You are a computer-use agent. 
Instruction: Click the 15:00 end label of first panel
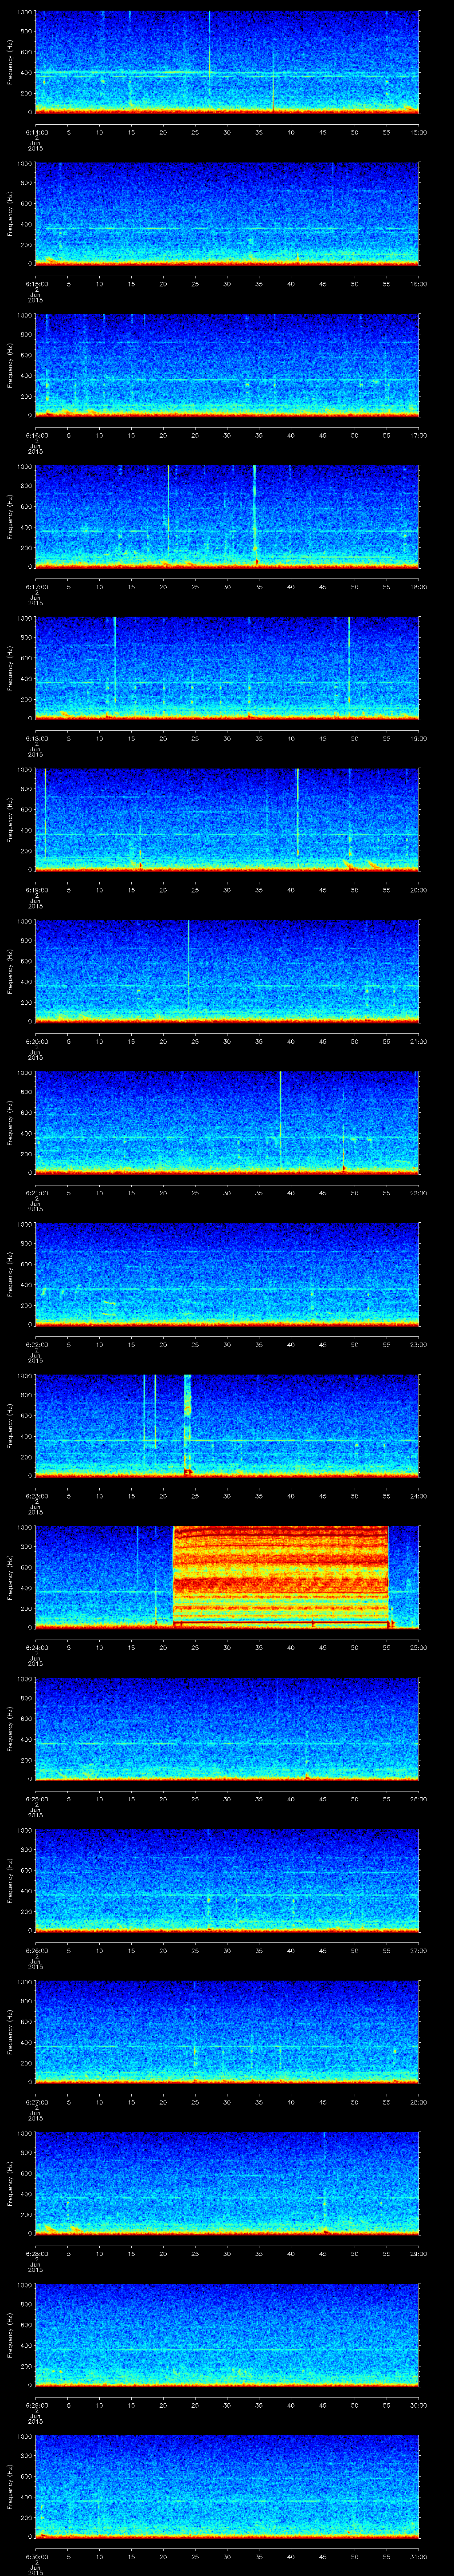(x=418, y=132)
